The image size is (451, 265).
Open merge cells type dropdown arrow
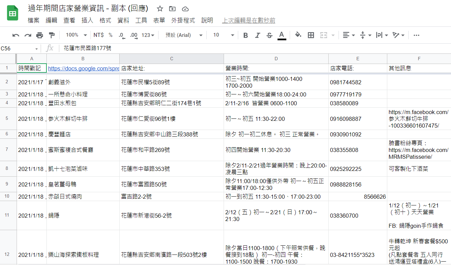333,35
